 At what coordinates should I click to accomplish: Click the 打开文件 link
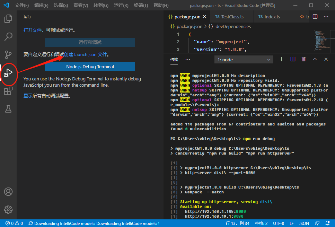(33, 30)
